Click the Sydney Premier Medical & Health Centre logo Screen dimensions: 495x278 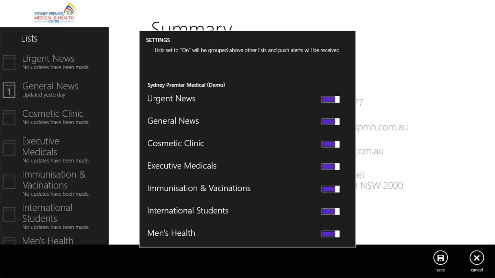55,13
